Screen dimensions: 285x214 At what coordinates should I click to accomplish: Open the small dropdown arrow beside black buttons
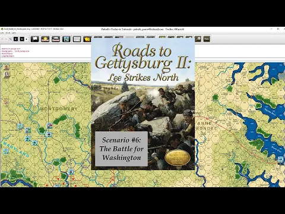[26, 39]
